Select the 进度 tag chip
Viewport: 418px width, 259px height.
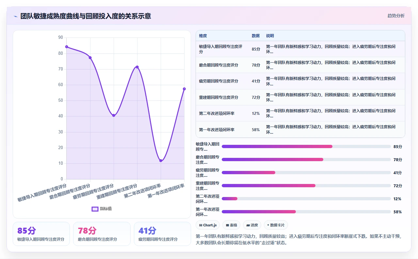[x=252, y=225]
